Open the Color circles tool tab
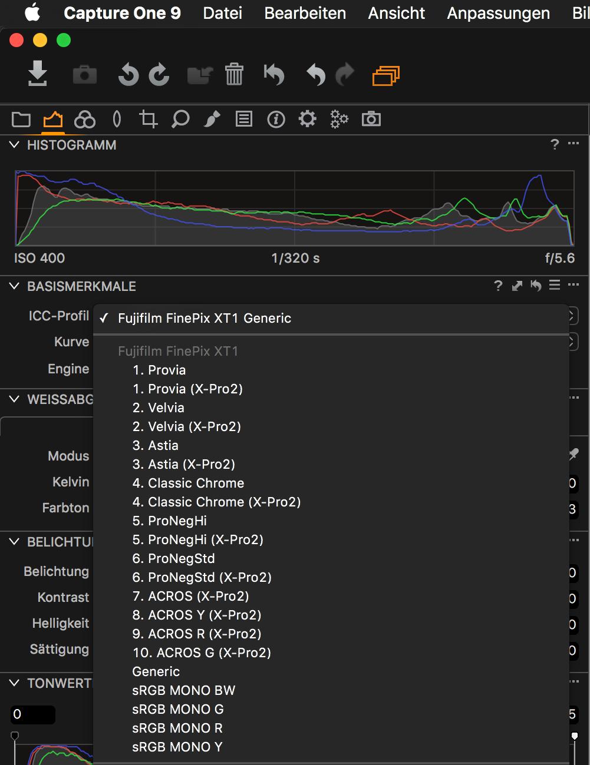 pos(85,120)
